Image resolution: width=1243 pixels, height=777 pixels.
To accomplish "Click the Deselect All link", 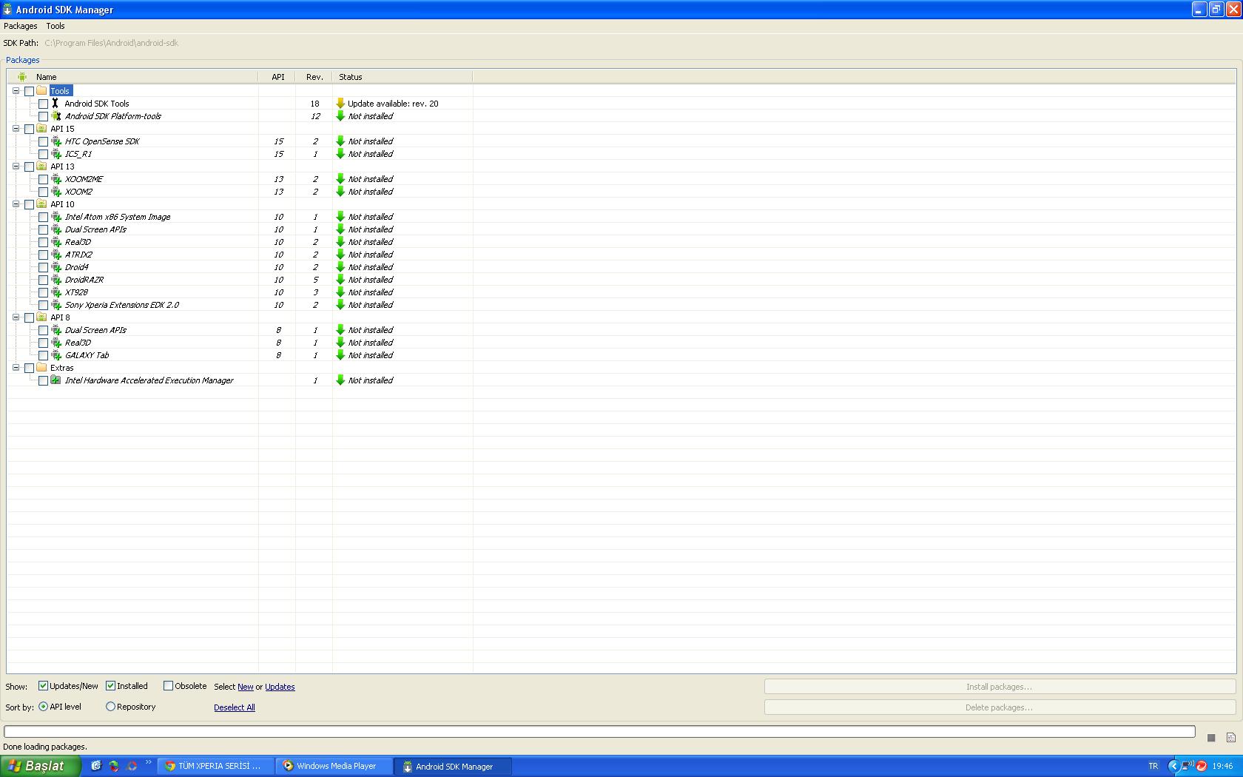I will click(235, 707).
